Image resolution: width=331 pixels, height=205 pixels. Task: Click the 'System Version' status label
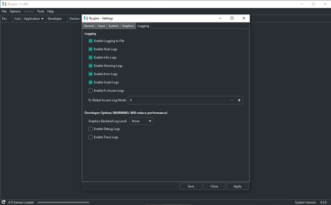(305, 202)
